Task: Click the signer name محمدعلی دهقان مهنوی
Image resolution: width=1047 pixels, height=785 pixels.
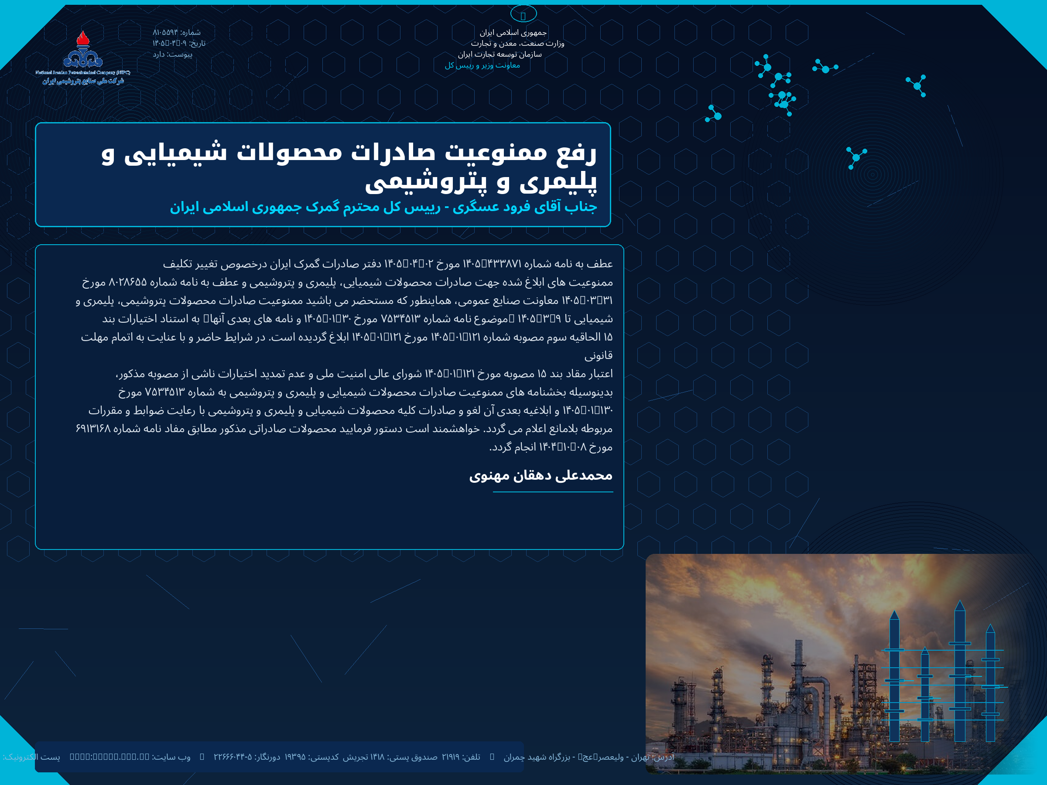Action: [x=541, y=475]
